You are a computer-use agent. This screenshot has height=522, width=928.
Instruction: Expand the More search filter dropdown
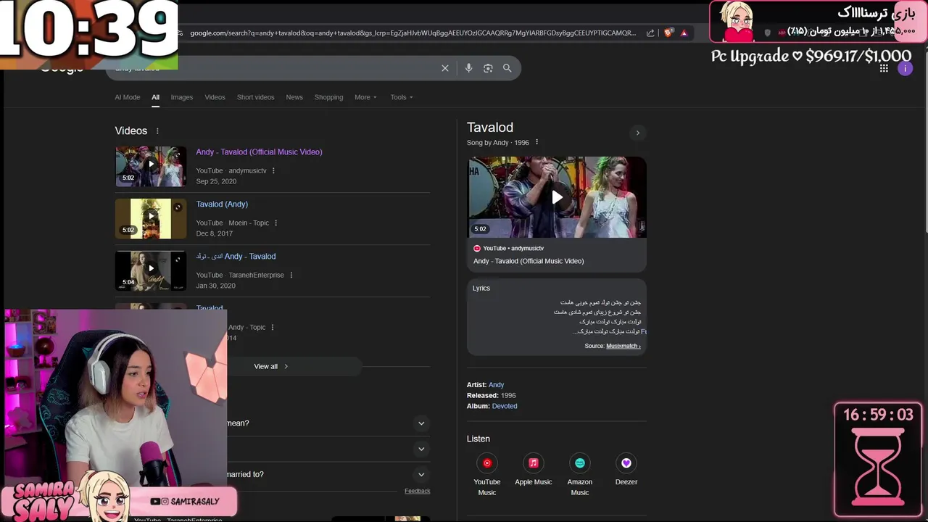[x=365, y=97]
